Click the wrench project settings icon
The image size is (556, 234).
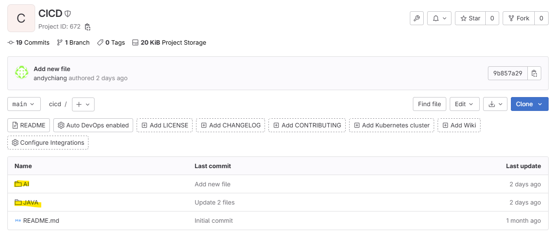(x=416, y=18)
